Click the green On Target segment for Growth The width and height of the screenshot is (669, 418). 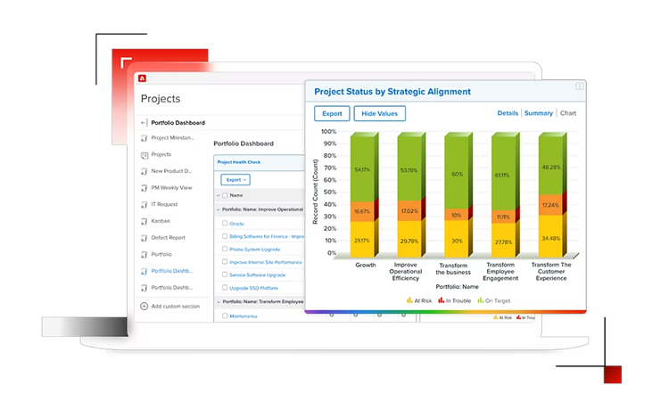[x=362, y=169]
